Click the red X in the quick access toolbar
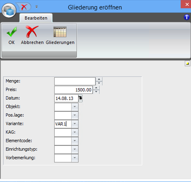This screenshot has height=182, width=191. [24, 7]
